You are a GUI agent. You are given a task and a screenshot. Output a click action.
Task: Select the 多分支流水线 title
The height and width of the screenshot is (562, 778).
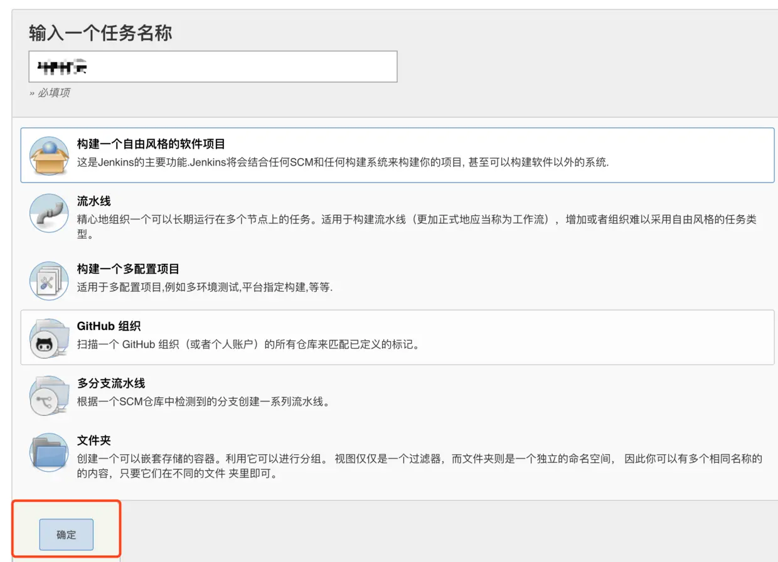point(111,383)
